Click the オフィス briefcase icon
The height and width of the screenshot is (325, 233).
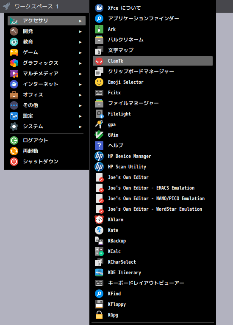pos(14,95)
